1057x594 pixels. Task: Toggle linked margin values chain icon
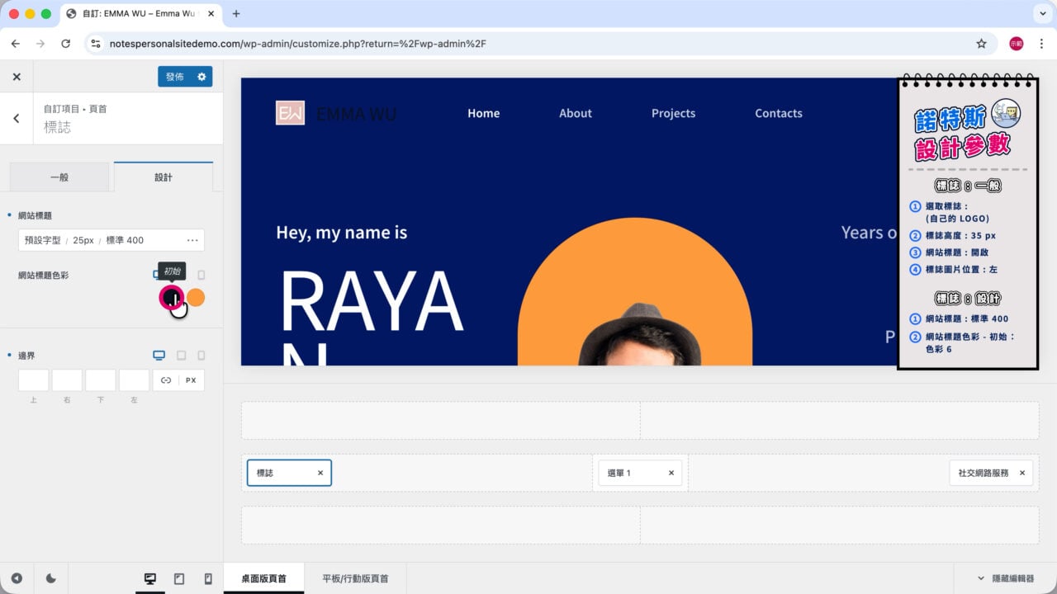[166, 380]
